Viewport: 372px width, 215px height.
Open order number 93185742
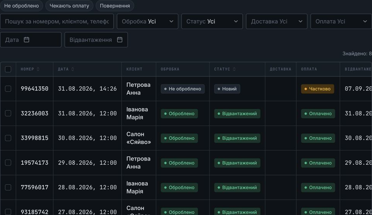tap(35, 212)
